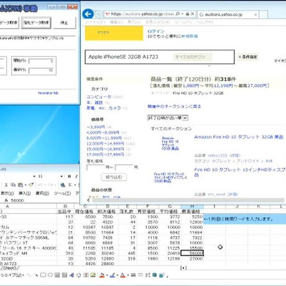Click the + 条件指定 button
286x286 pixels.
tap(248, 57)
